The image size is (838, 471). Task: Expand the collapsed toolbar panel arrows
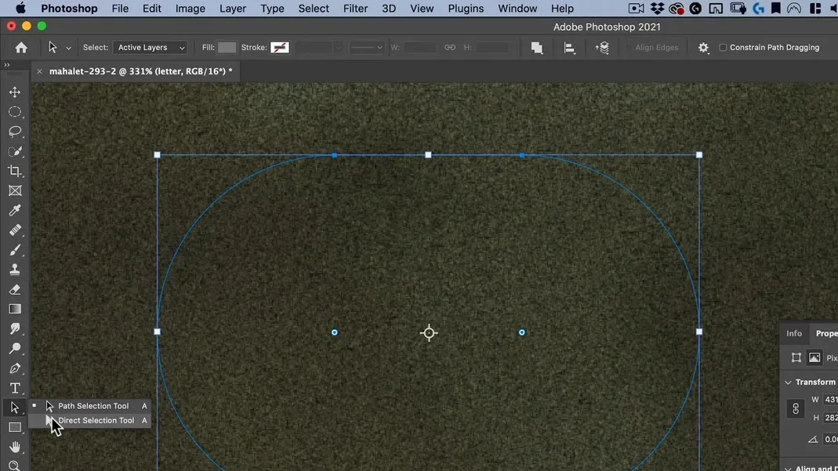[7, 64]
